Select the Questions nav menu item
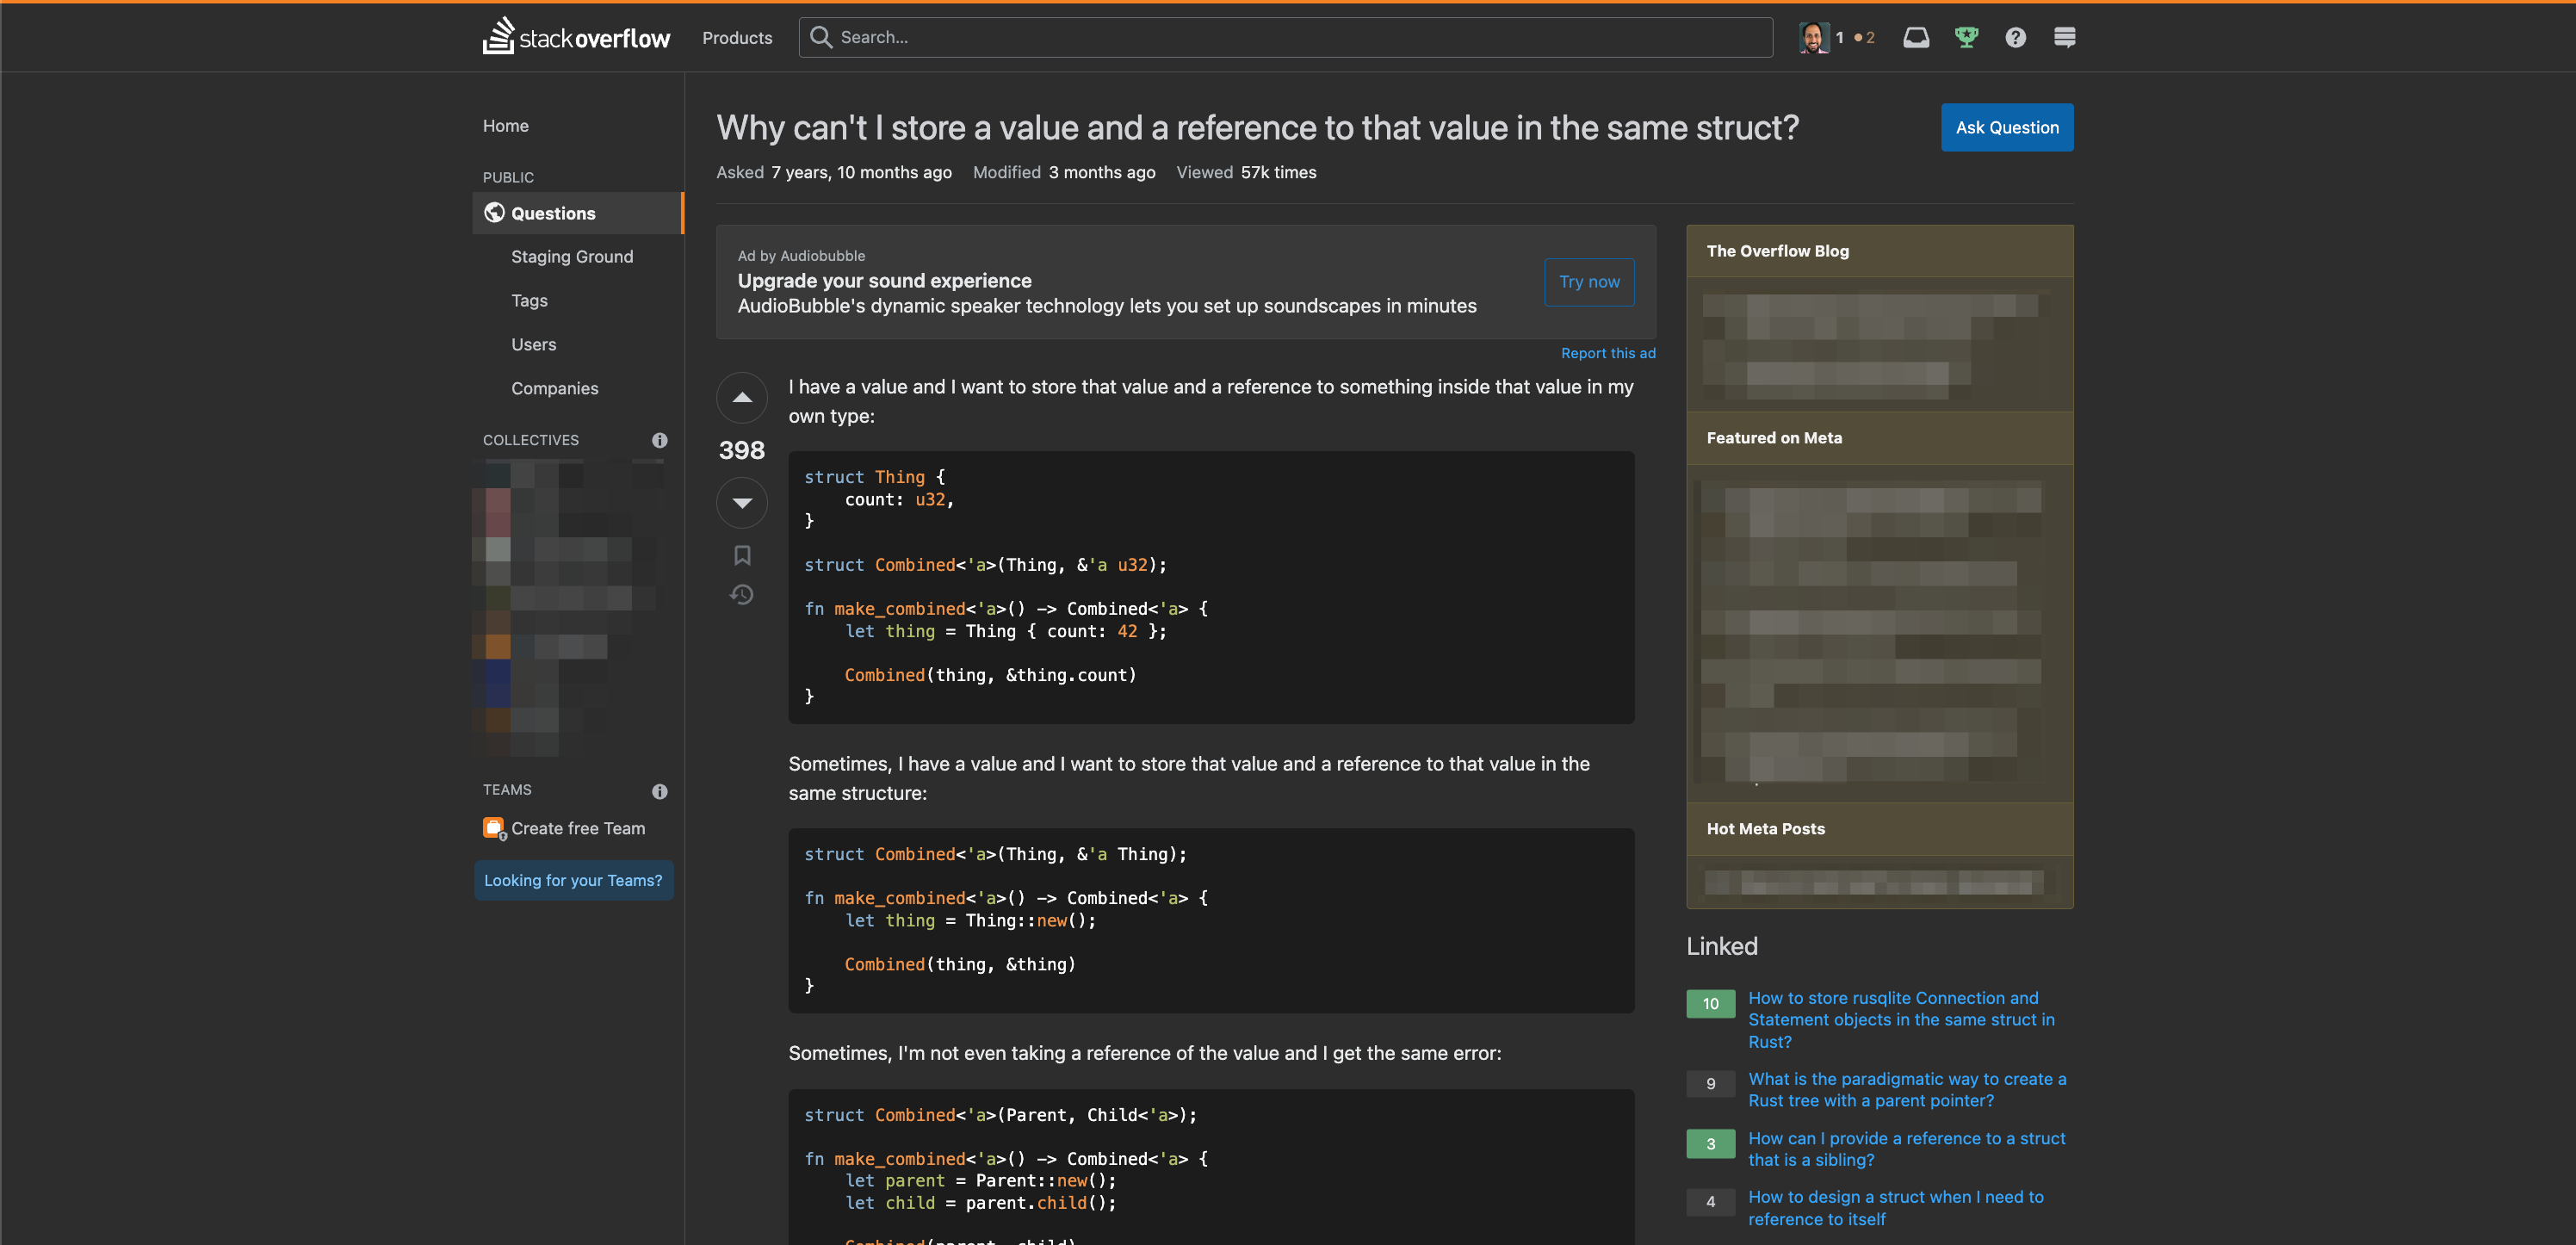Image resolution: width=2576 pixels, height=1245 pixels. (554, 212)
